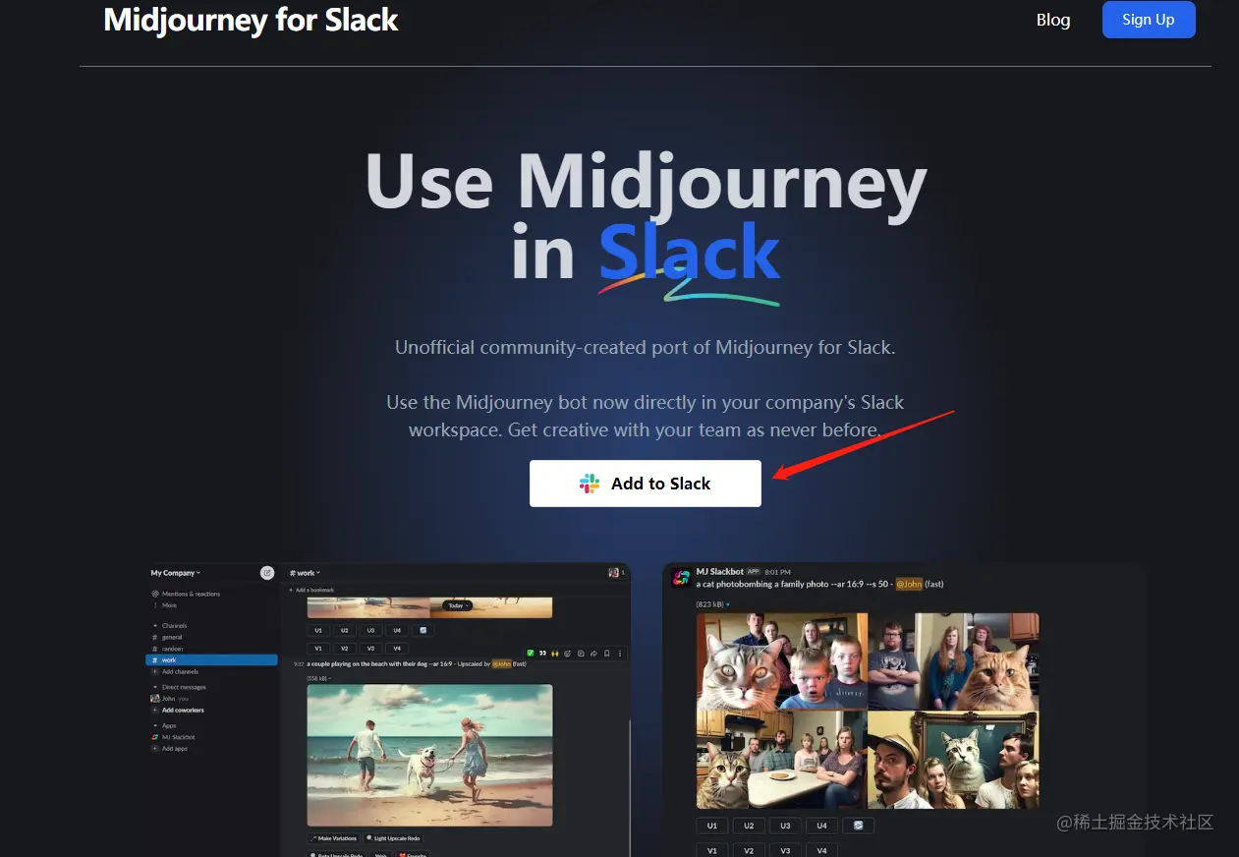Click the Add to Slack button

[645, 484]
